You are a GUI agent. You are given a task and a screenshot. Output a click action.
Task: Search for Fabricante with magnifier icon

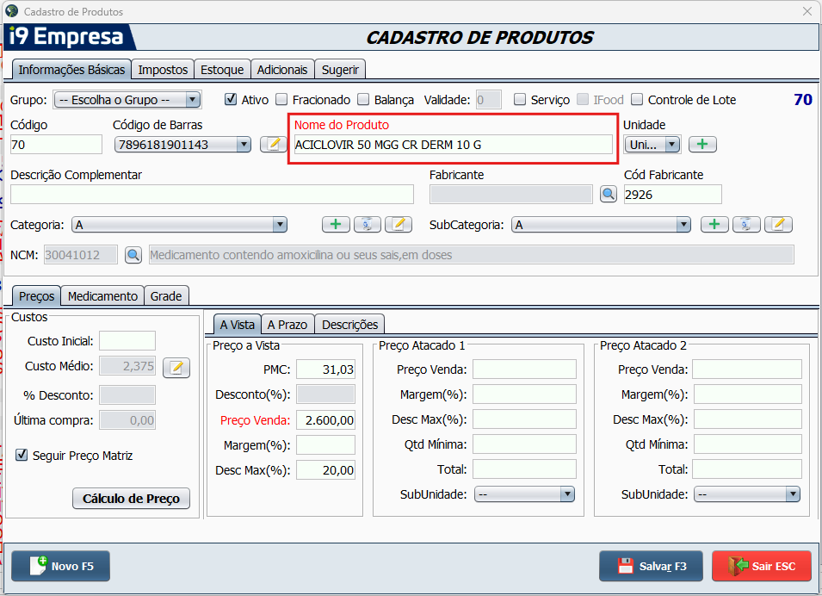click(x=609, y=194)
